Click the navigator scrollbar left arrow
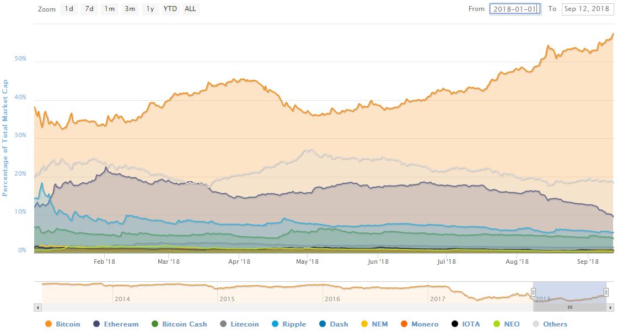This screenshot has height=332, width=623. click(37, 307)
